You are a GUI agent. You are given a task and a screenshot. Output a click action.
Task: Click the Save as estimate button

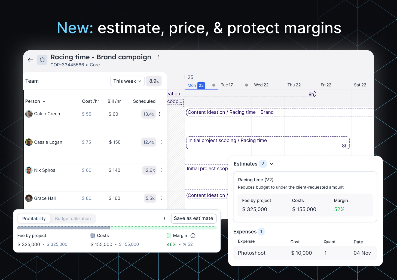pos(194,218)
